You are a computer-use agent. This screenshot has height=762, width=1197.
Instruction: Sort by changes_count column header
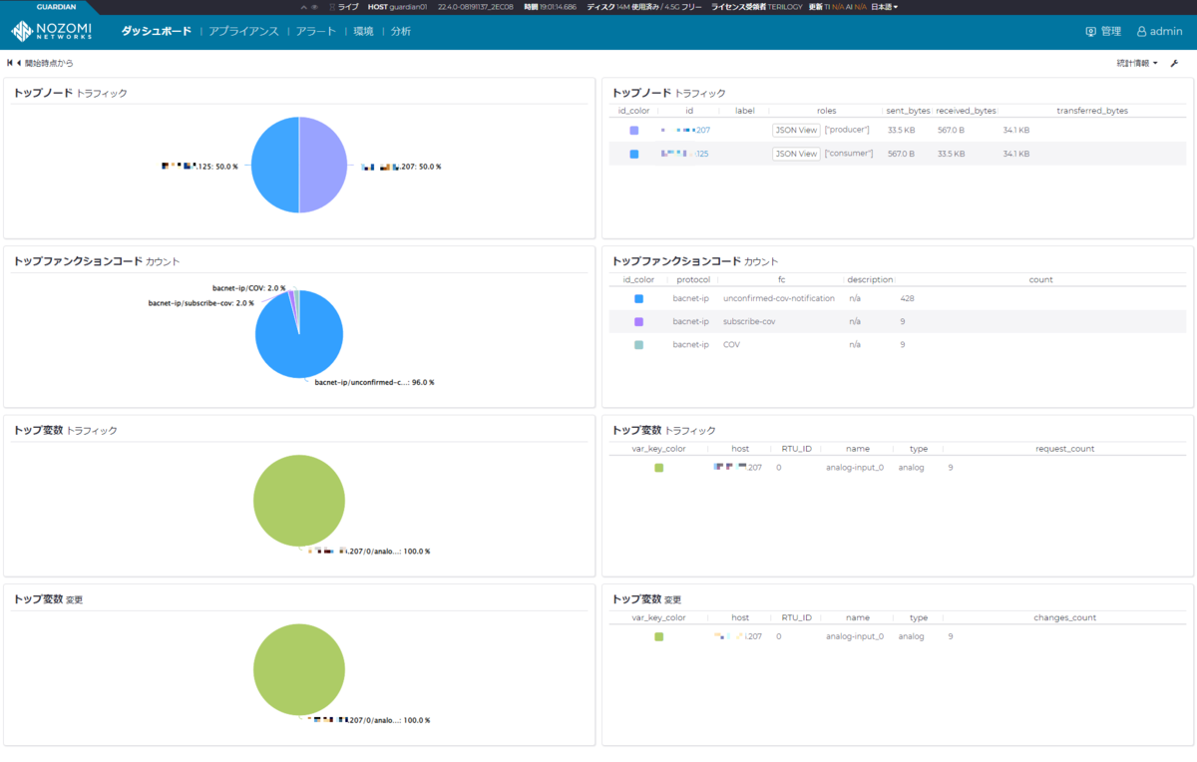coord(1064,617)
